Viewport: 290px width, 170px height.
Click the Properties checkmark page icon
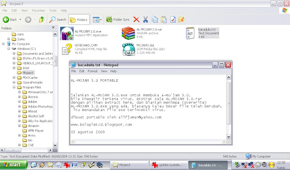click(173, 19)
